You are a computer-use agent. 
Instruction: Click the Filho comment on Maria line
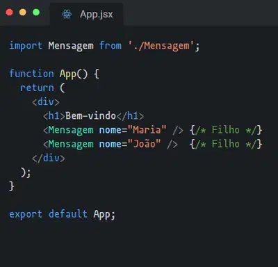tap(226, 130)
